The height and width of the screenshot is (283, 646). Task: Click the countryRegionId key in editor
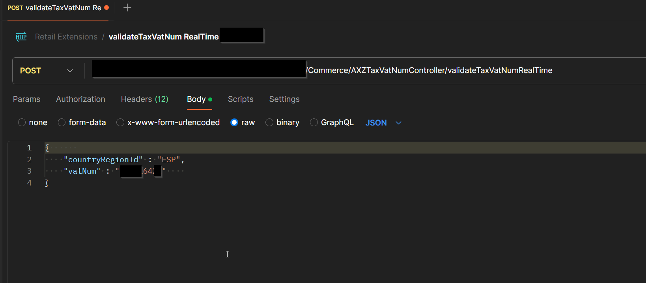pos(103,159)
